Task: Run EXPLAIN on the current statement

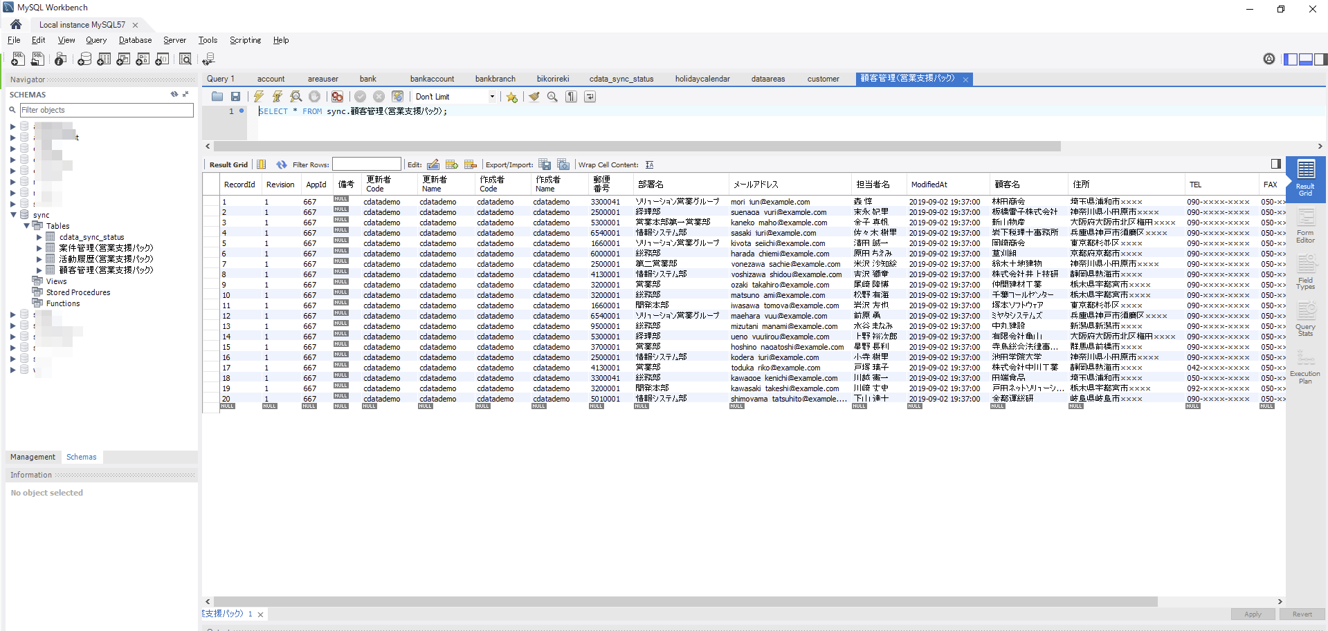Action: 296,97
